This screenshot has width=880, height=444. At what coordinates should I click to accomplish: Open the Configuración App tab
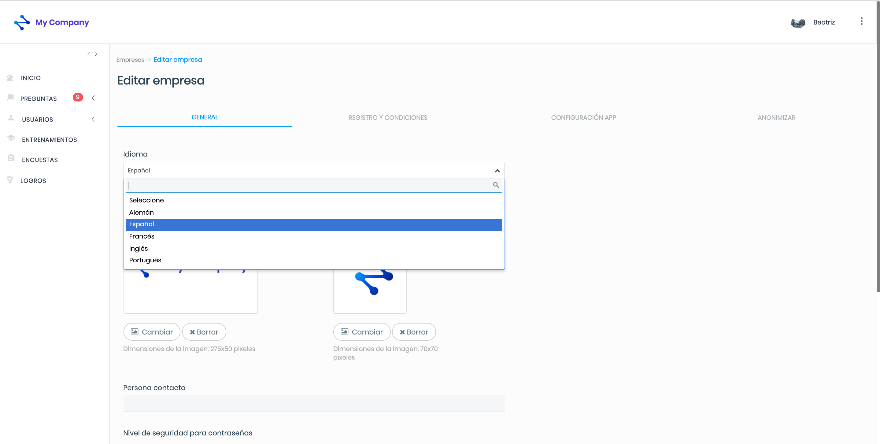click(583, 117)
